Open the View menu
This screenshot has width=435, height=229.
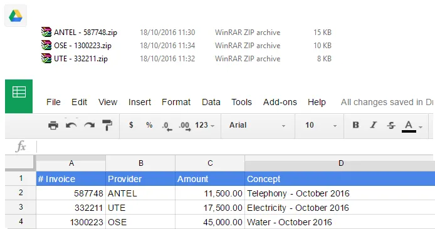pyautogui.click(x=108, y=102)
